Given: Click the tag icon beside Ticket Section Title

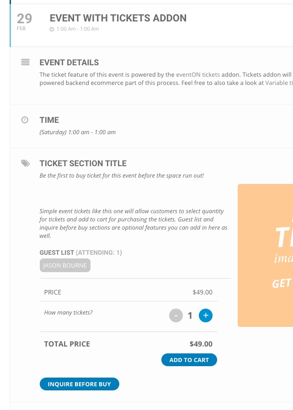Looking at the screenshot, I should (25, 163).
